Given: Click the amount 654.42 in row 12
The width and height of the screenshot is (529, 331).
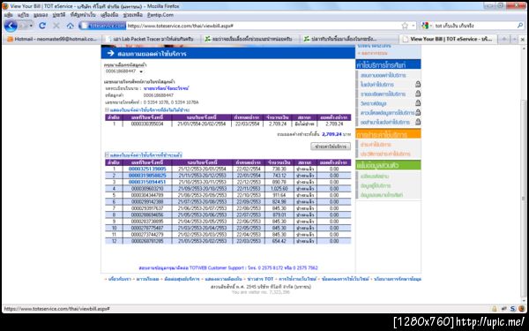Looking at the screenshot, I should [279, 241].
